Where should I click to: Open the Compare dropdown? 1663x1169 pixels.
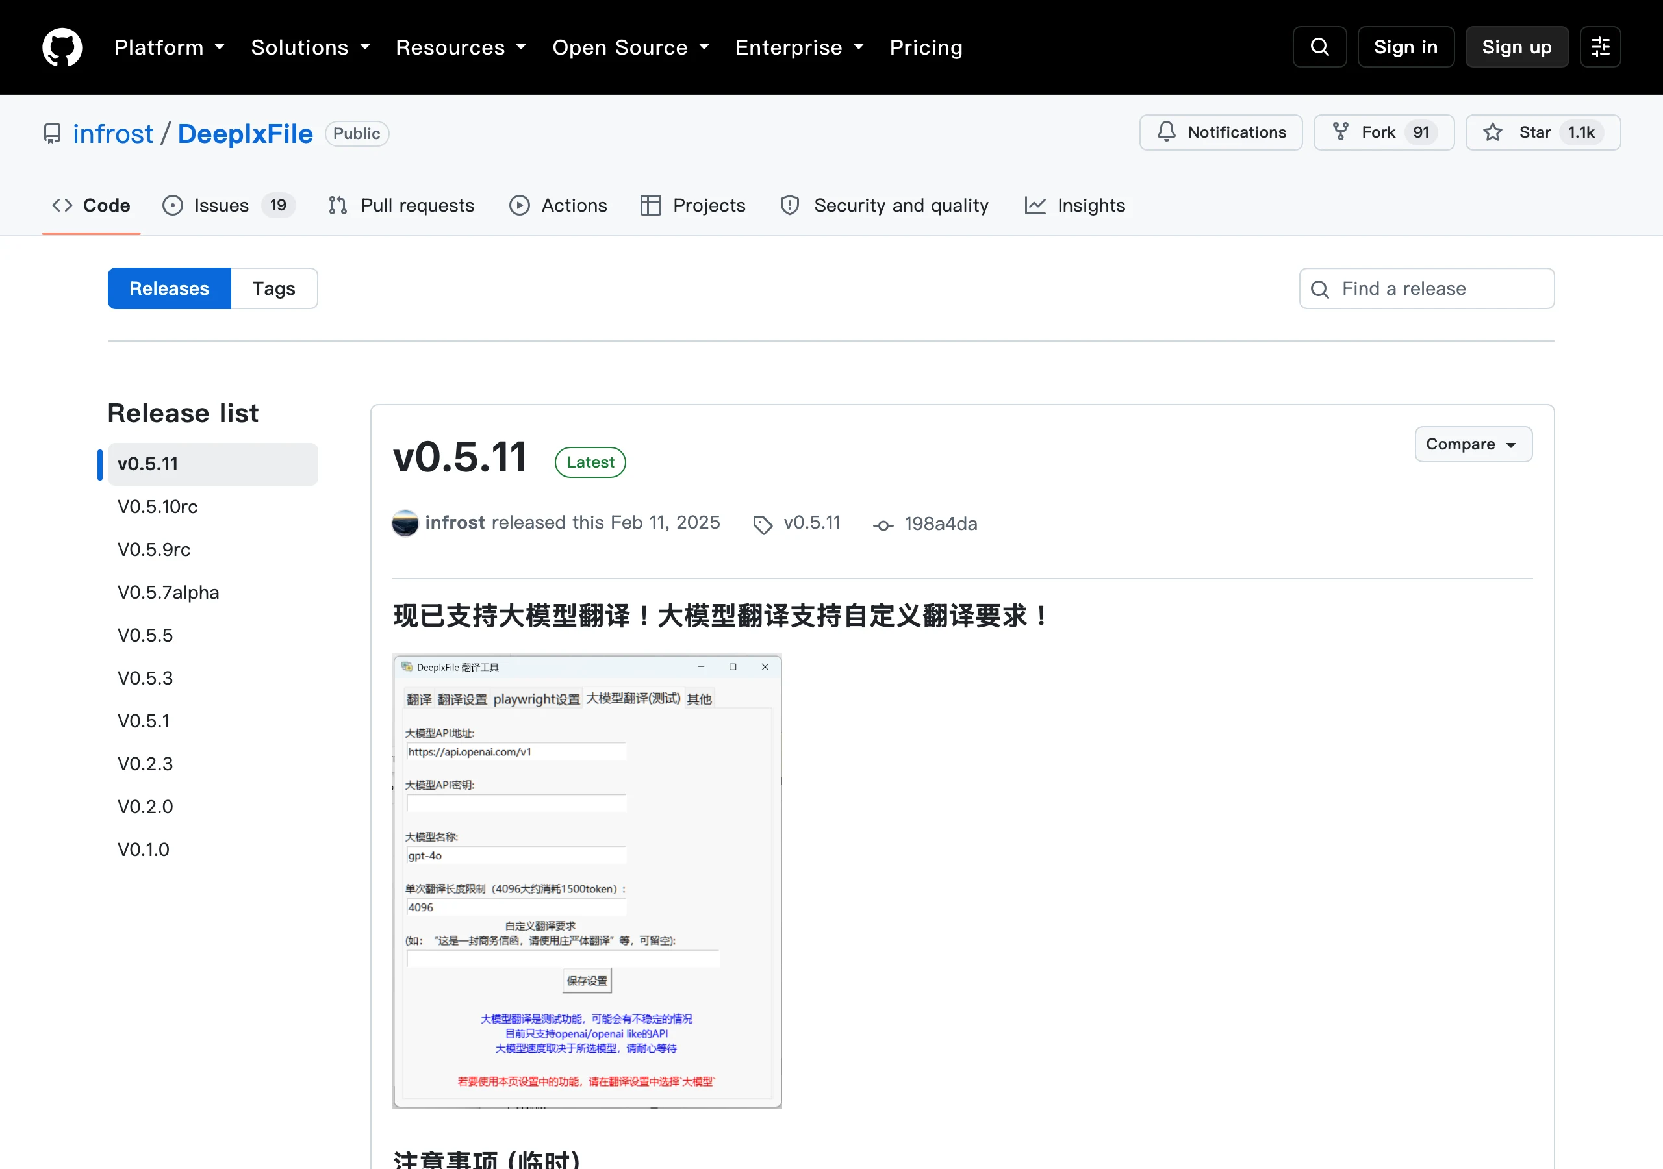click(x=1473, y=444)
